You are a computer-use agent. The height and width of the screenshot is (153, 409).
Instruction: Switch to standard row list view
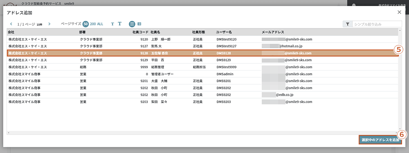coord(132,24)
